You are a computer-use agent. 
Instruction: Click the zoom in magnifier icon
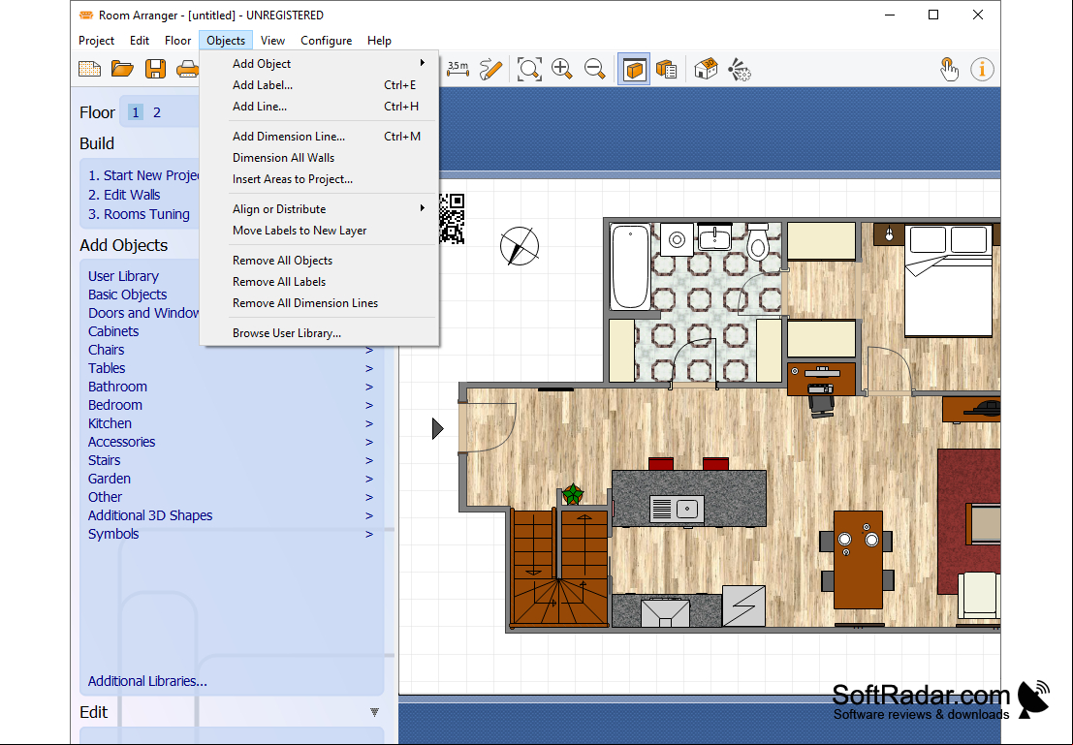562,69
